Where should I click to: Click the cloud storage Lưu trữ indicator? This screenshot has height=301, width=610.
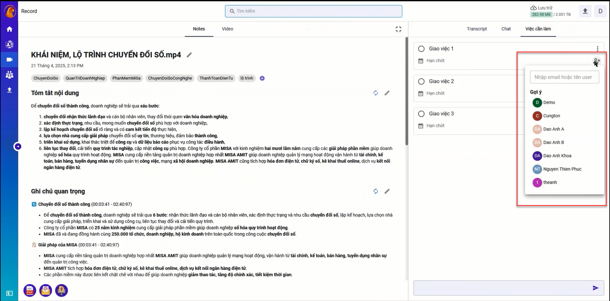(x=551, y=11)
